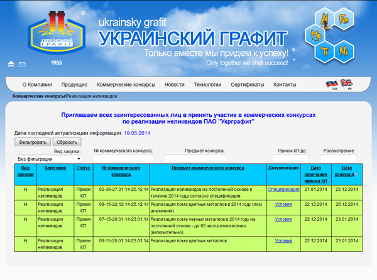Sort by Дата конкурса column header
The width and height of the screenshot is (377, 280).
(x=344, y=171)
